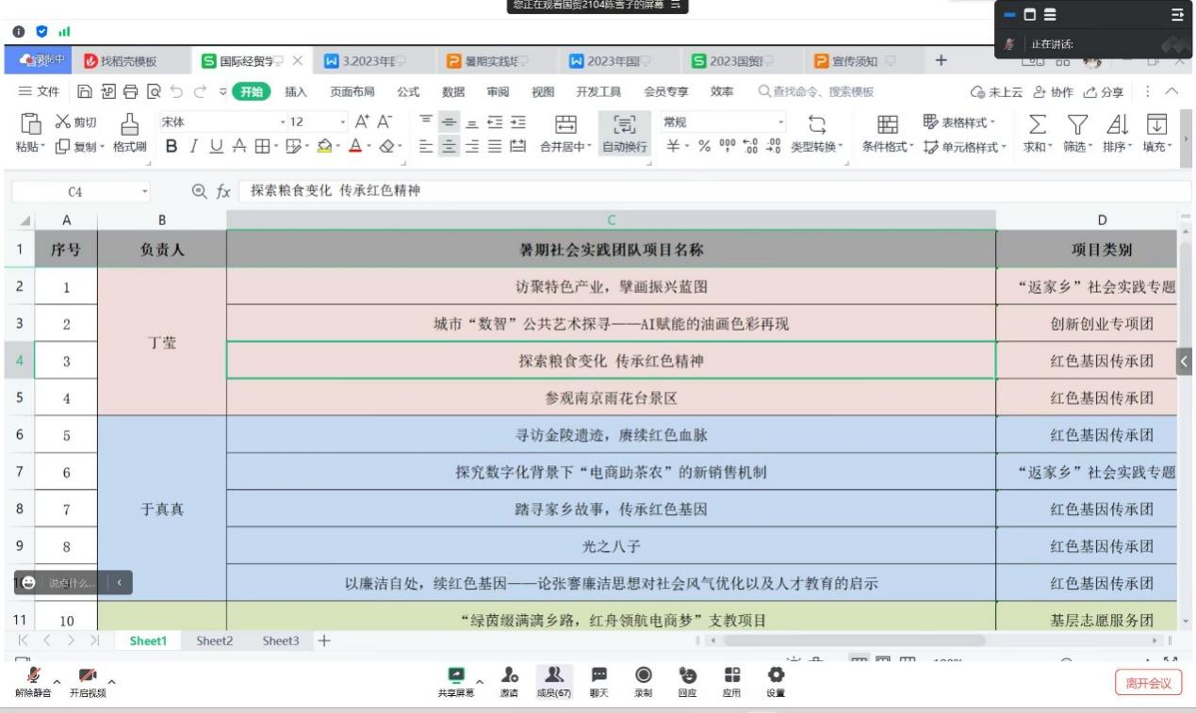
Task: Click the horizontal sheet scrollbar
Action: (853, 640)
